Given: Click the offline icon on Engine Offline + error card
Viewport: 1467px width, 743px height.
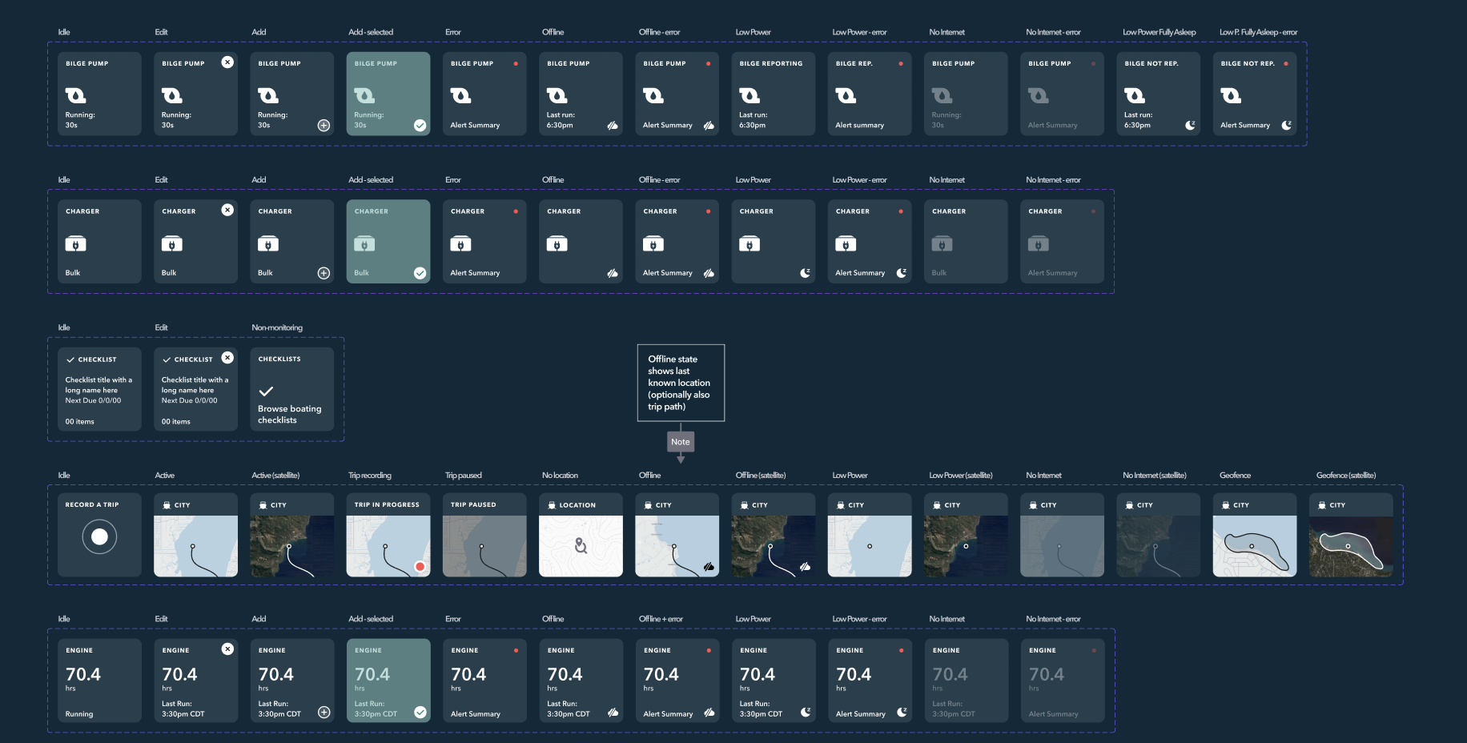Looking at the screenshot, I should (709, 712).
